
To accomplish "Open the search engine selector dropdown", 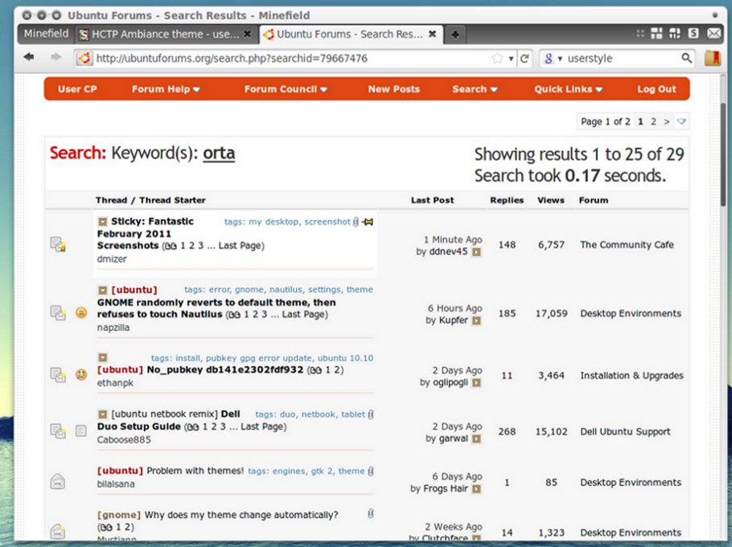I will point(552,59).
